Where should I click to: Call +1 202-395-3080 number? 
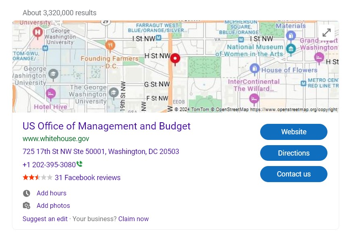click(49, 165)
